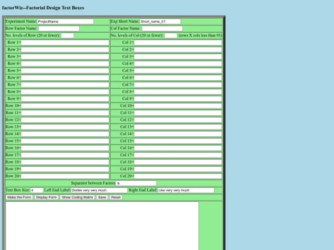Viewport: 334px width, 250px height.
Task: Click the Separator between Factors field
Action: [x=136, y=183]
